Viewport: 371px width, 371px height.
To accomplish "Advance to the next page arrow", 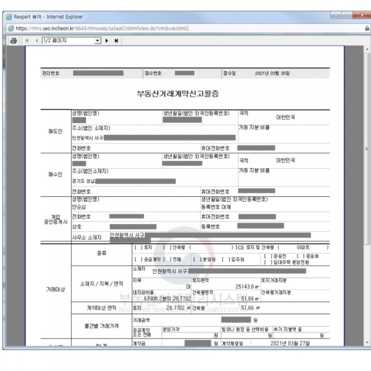I will pos(107,41).
